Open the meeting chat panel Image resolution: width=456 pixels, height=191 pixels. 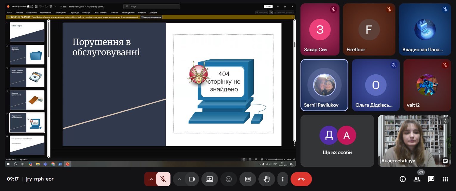coord(431,179)
